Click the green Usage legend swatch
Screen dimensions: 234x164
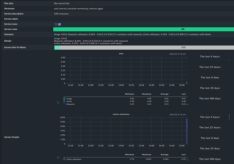[x=64, y=99]
